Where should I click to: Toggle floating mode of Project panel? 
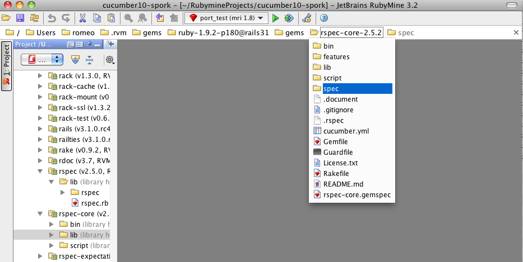point(71,44)
